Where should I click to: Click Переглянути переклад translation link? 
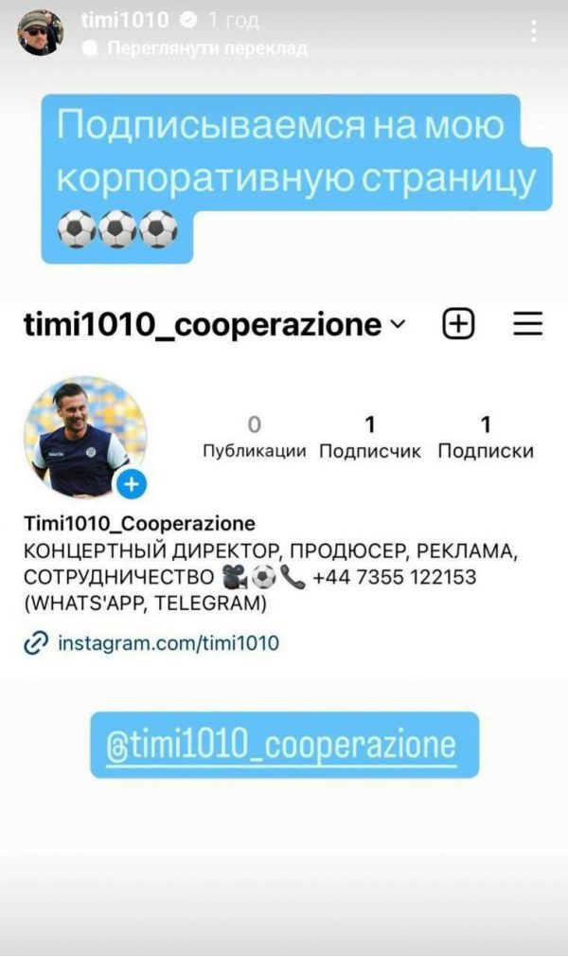tap(207, 48)
